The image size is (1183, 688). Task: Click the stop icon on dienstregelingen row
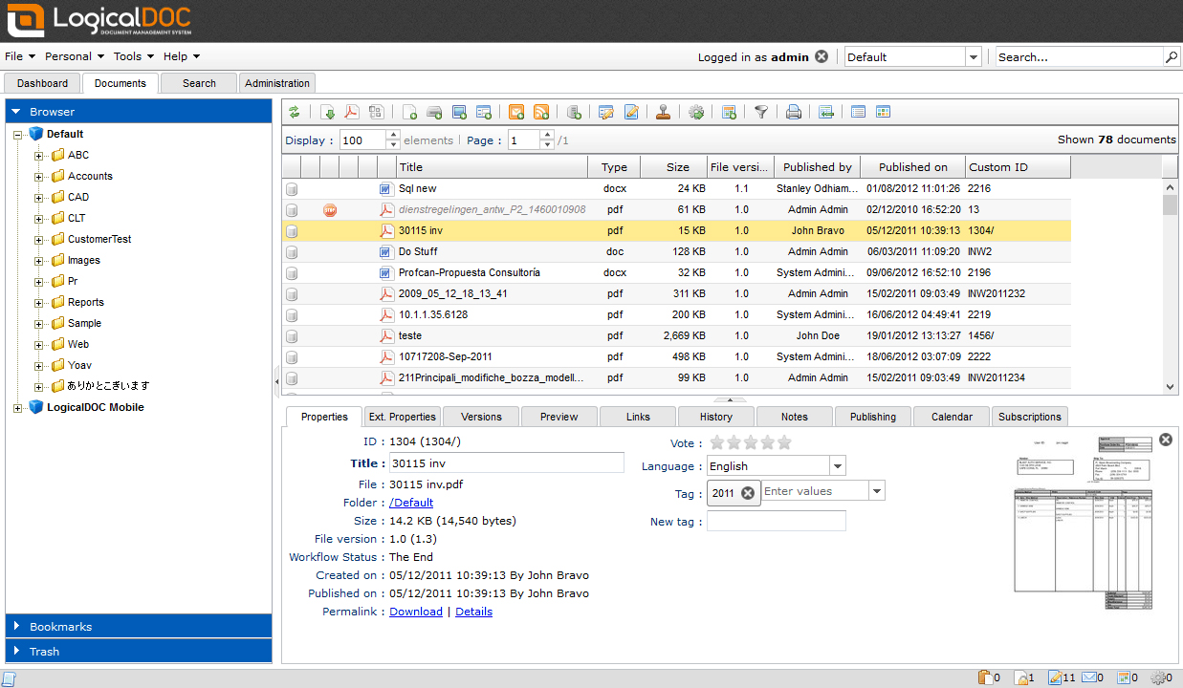[x=330, y=210]
